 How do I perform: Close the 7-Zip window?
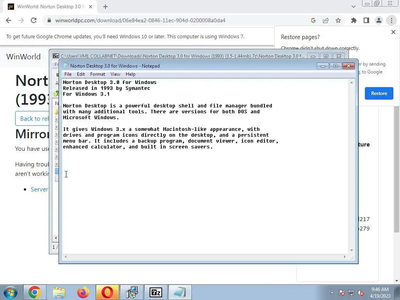tap(339, 56)
